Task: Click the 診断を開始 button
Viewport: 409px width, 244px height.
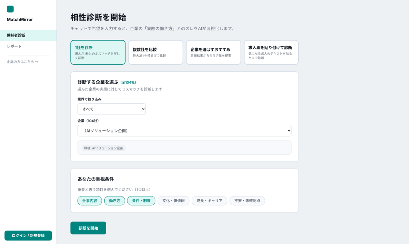Action: click(88, 228)
